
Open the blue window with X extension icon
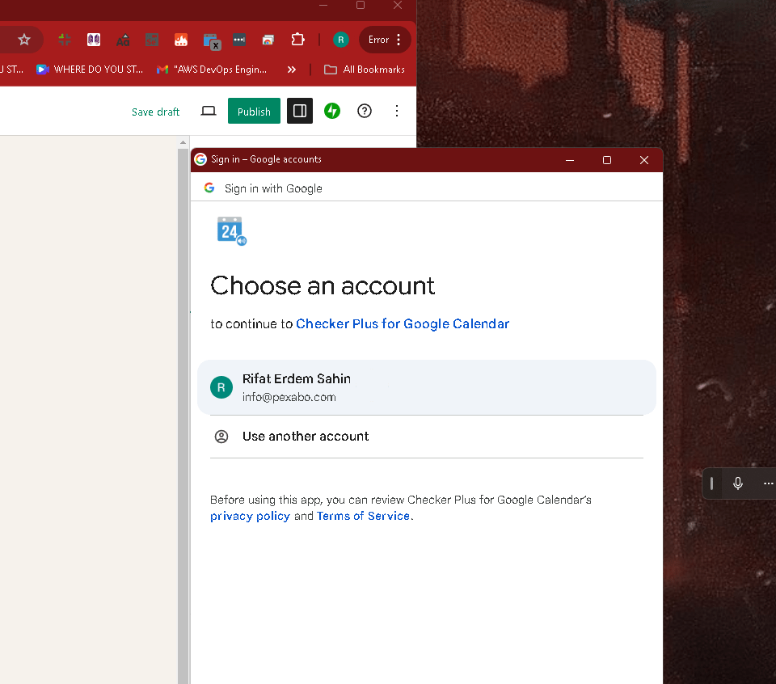point(211,41)
